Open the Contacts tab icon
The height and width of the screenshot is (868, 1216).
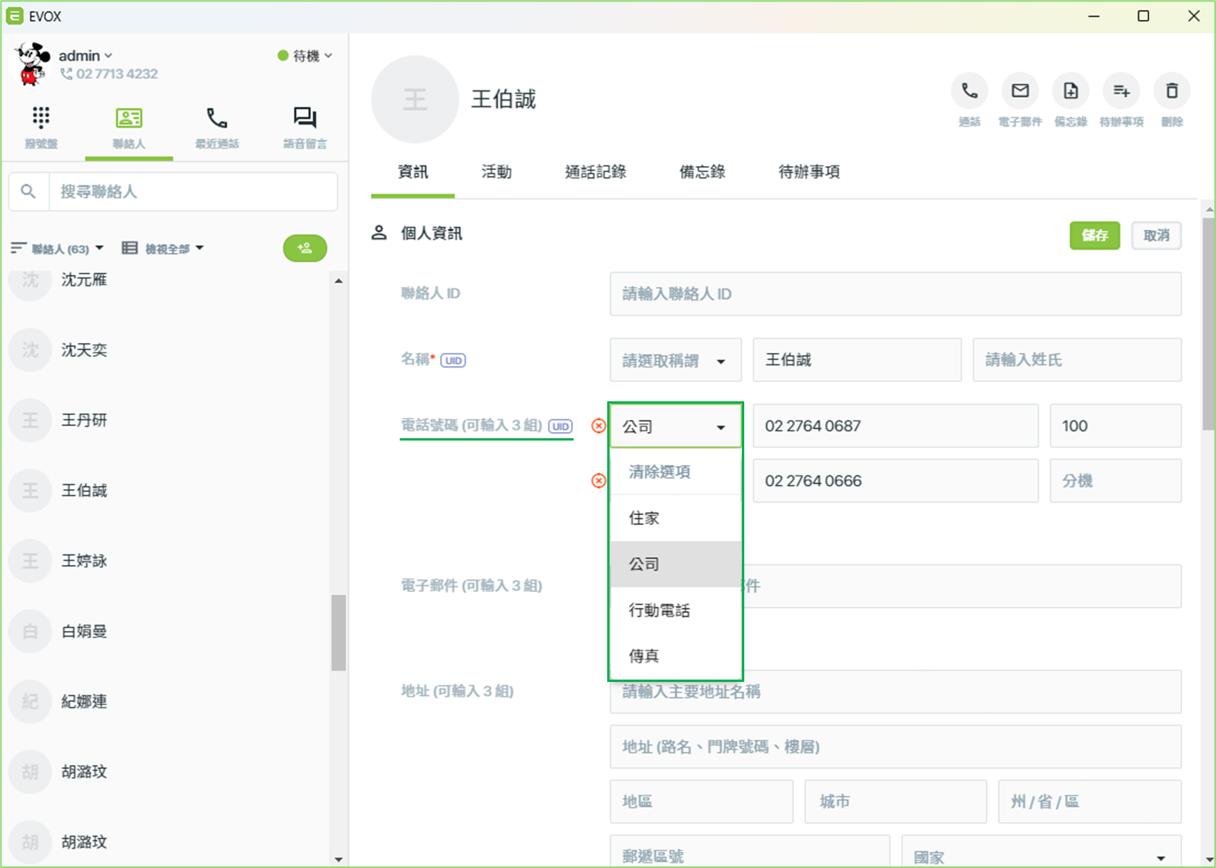tap(129, 118)
